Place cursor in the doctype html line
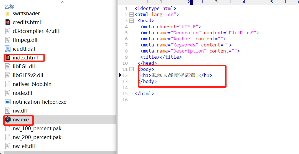This screenshot has height=154, width=299. [x=155, y=8]
